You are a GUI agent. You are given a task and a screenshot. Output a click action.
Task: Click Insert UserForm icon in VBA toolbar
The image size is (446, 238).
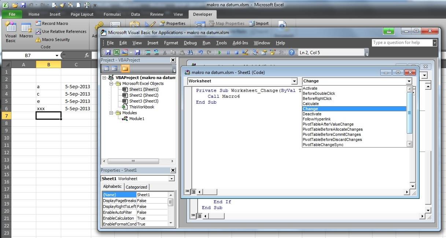point(125,52)
